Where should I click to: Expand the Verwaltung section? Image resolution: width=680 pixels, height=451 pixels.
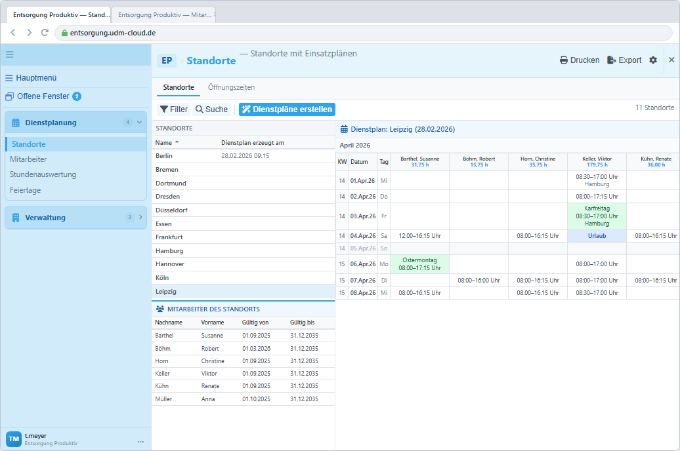click(x=140, y=217)
